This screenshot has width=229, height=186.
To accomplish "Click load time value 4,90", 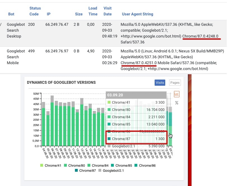I will point(91,51).
